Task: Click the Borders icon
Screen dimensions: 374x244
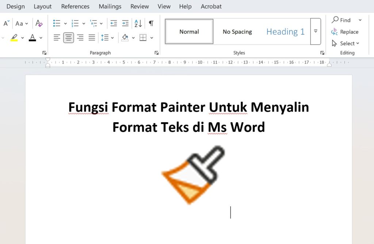Action: coord(143,38)
